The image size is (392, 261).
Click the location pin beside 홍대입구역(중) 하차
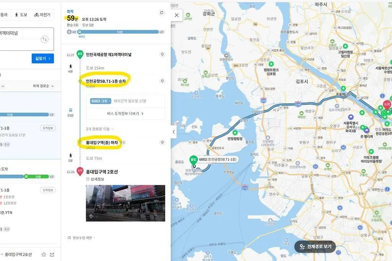[162, 143]
